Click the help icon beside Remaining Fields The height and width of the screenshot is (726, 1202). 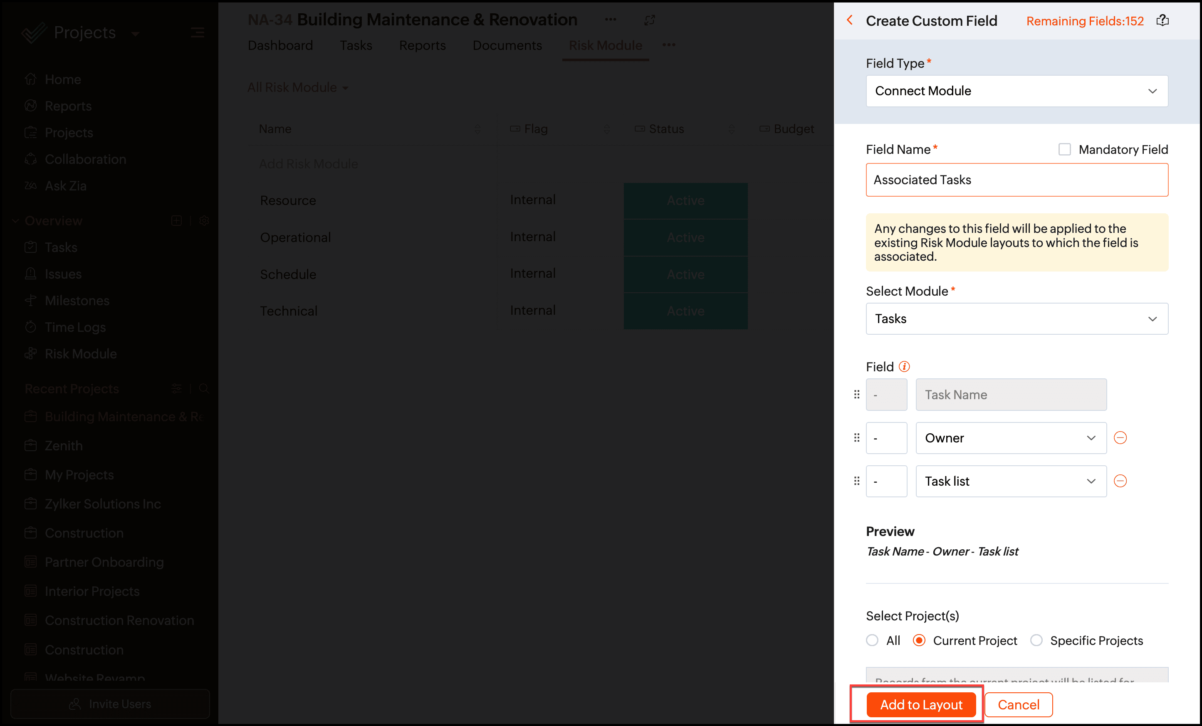click(1162, 20)
